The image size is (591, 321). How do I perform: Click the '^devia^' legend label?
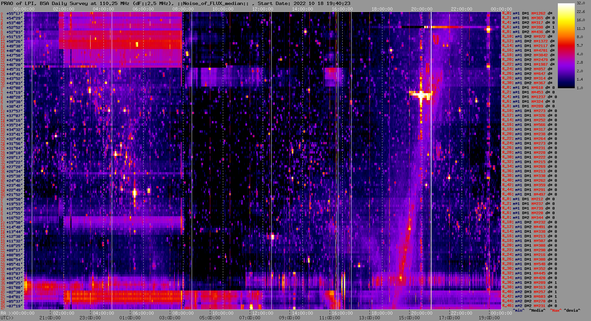[x=572, y=310]
